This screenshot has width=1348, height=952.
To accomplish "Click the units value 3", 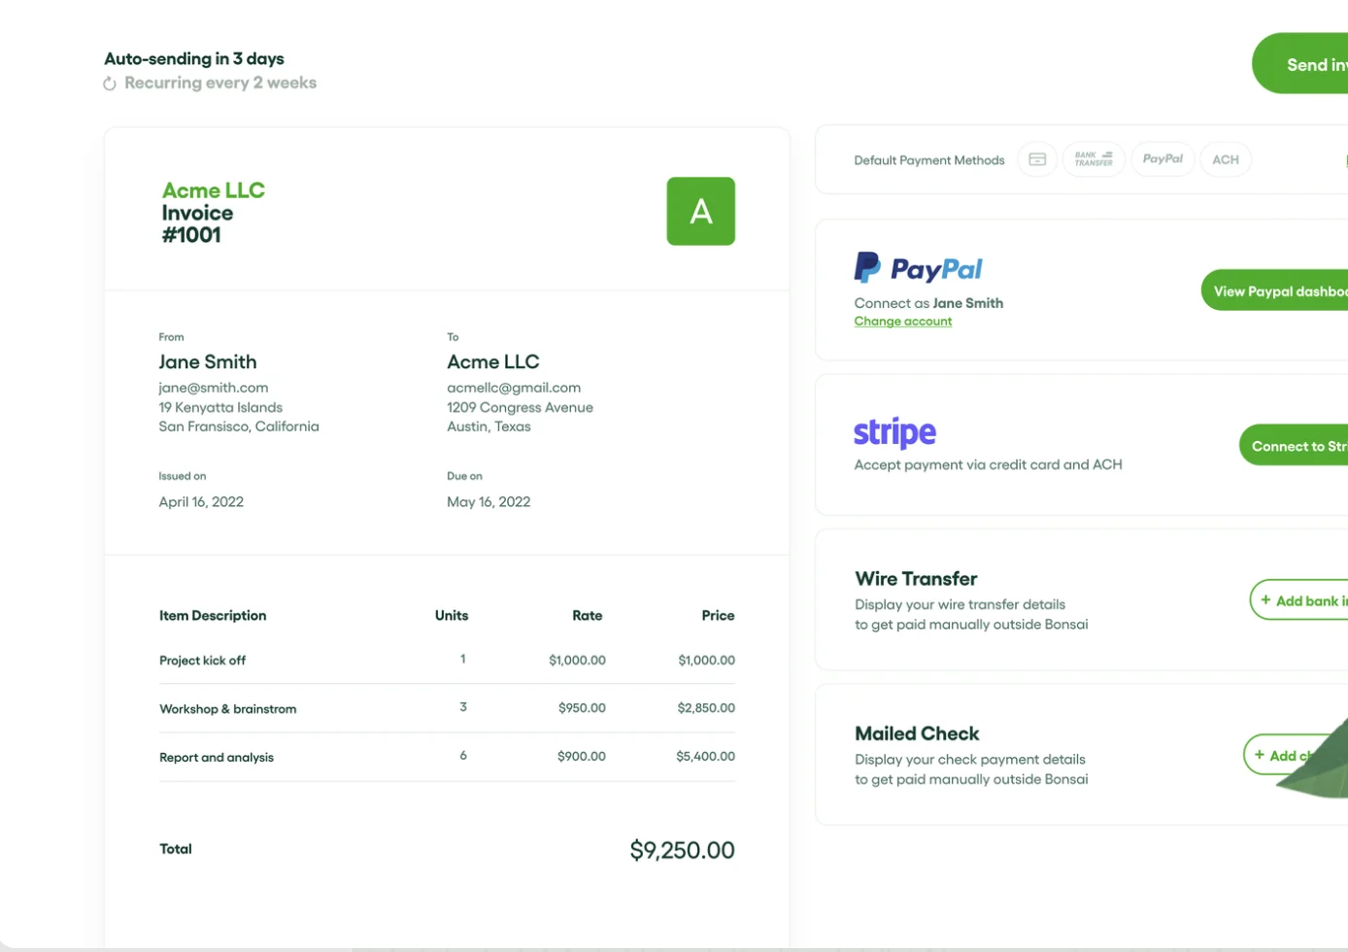I will [463, 706].
